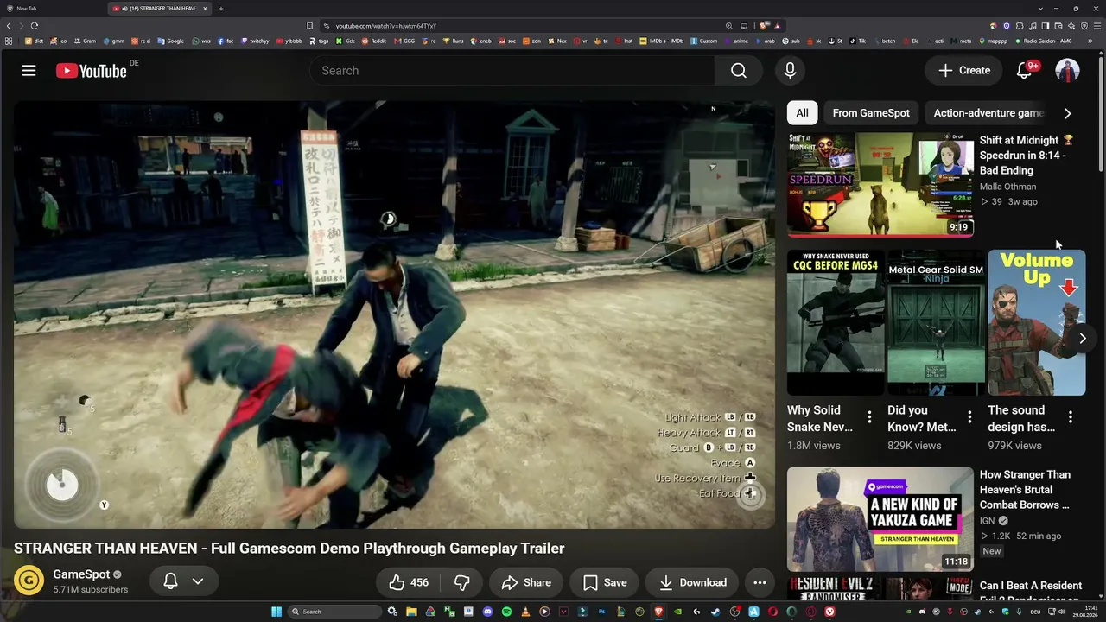
Task: Open options for "Why Solid Snake" short
Action: (868, 417)
